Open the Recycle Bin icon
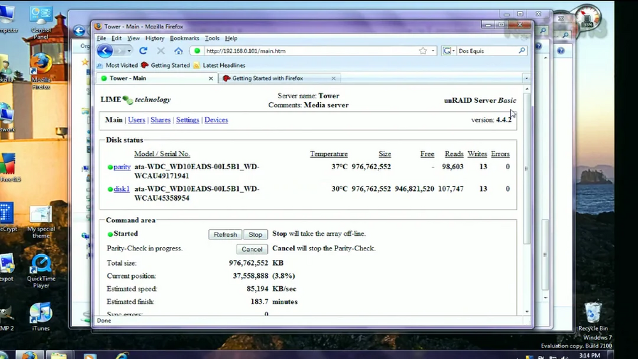 [x=593, y=316]
